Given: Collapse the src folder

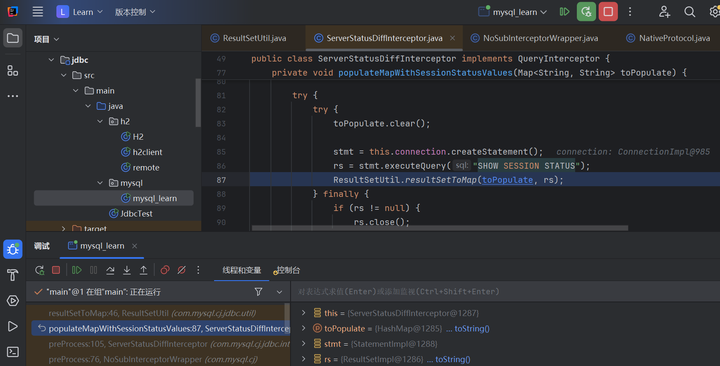Looking at the screenshot, I should (64, 75).
